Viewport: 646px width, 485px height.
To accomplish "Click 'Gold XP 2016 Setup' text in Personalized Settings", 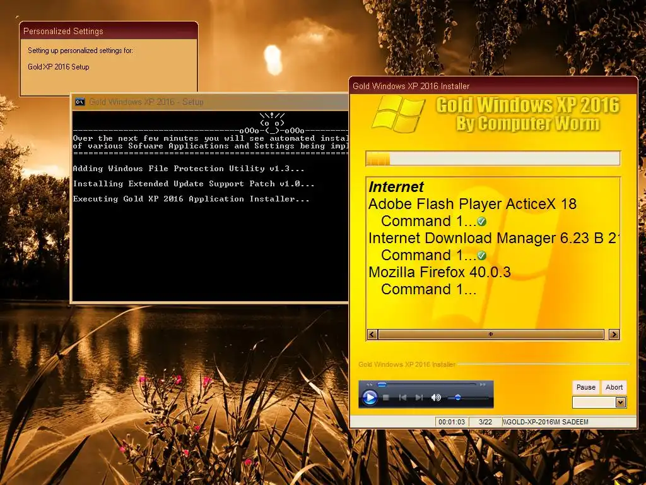I will coord(59,67).
